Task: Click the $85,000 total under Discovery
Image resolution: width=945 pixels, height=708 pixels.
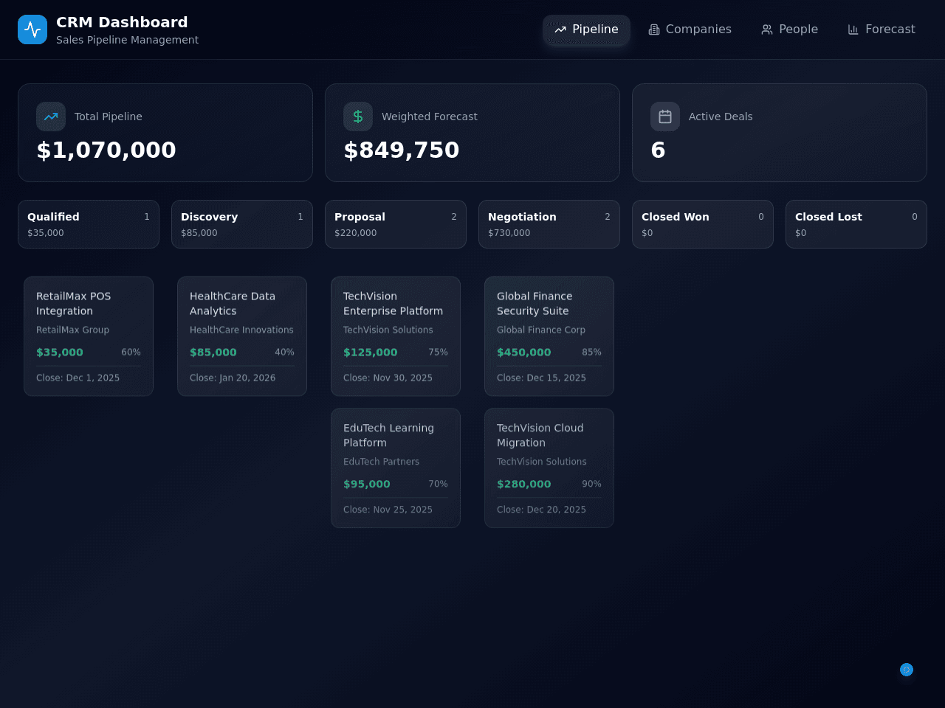Action: (x=199, y=233)
